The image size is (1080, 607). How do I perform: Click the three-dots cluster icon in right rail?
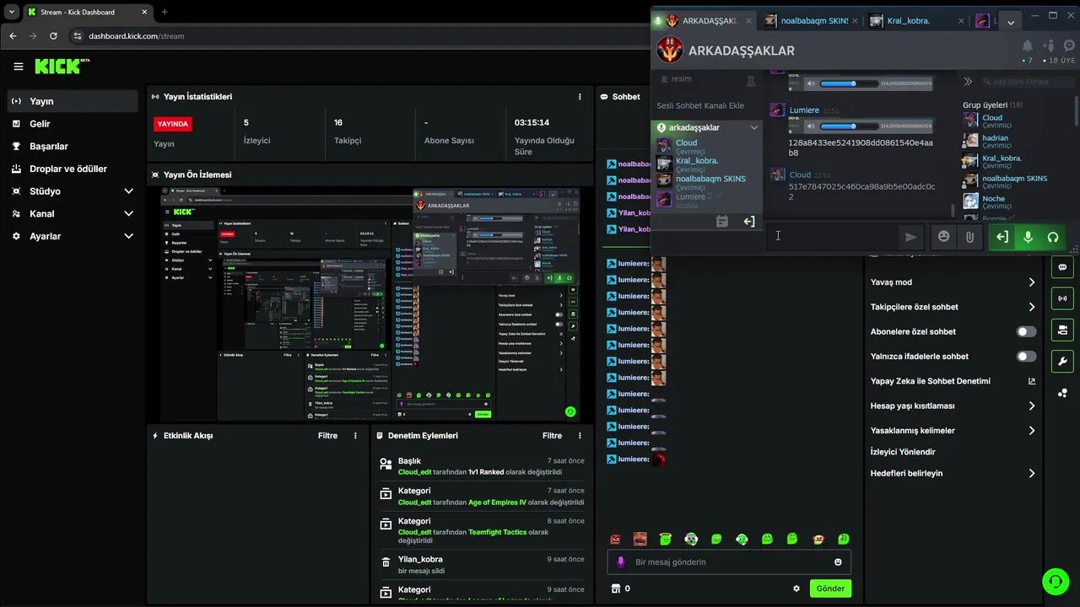(x=1061, y=392)
